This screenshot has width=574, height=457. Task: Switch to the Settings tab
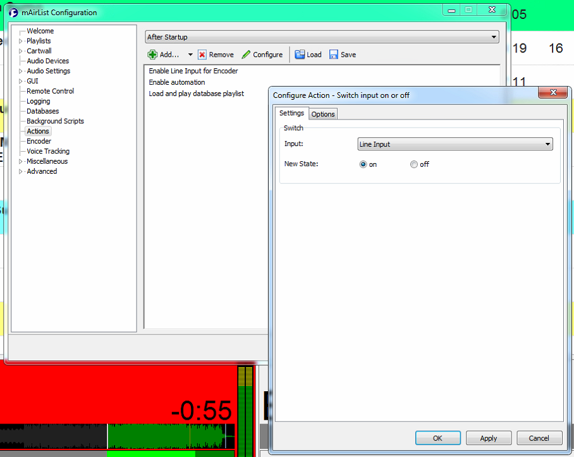click(x=292, y=113)
